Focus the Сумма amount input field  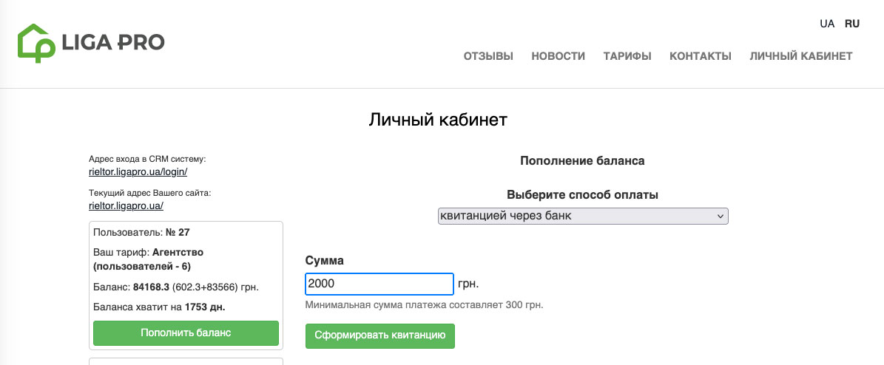(x=379, y=284)
